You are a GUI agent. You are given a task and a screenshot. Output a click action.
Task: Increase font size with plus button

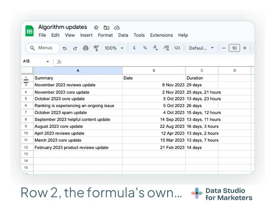[x=245, y=48]
